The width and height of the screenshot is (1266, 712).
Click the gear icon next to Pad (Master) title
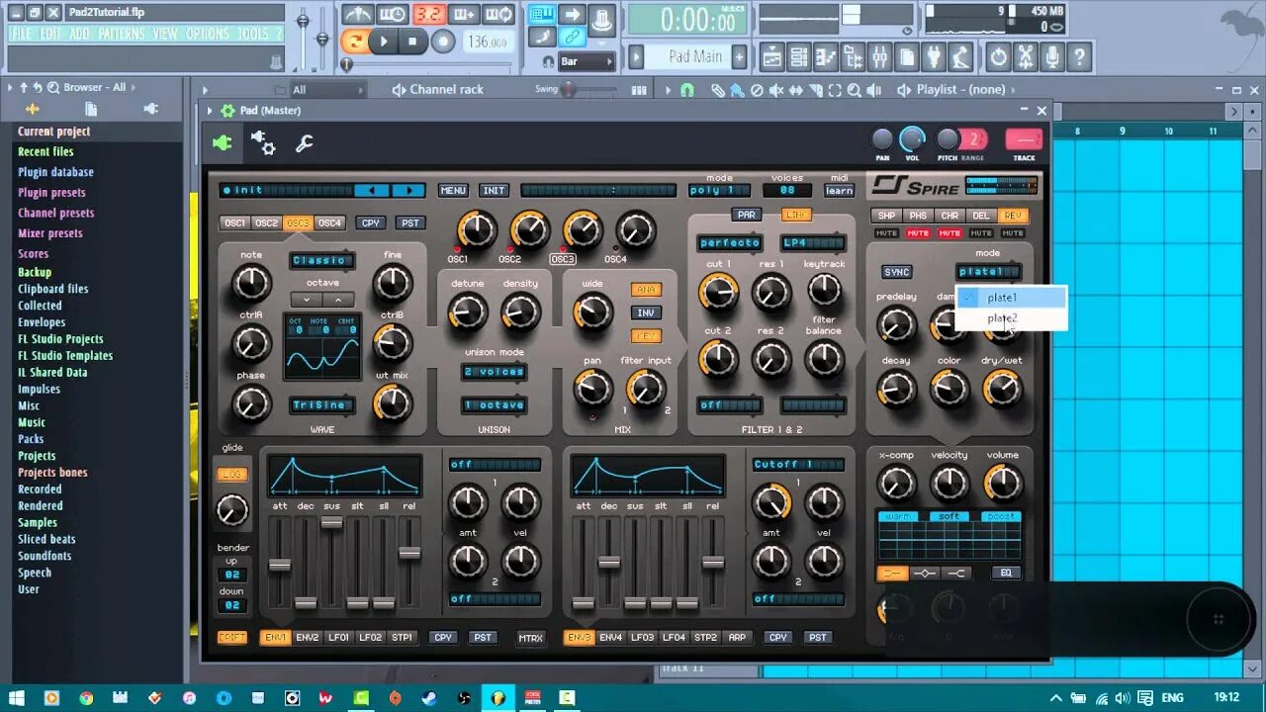click(228, 111)
